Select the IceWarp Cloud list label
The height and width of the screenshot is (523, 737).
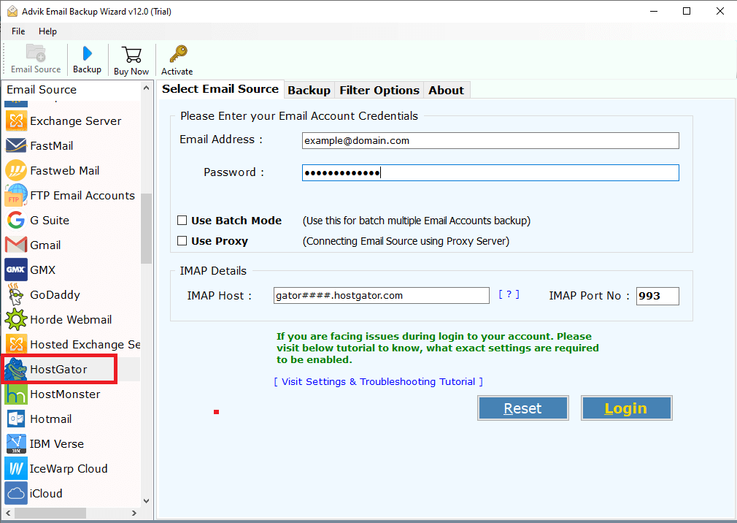69,469
